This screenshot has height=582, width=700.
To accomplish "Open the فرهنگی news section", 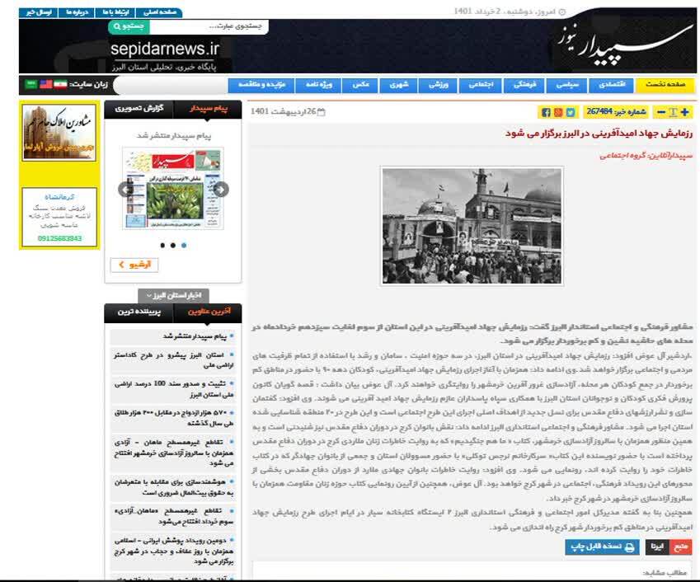I will coord(524,85).
